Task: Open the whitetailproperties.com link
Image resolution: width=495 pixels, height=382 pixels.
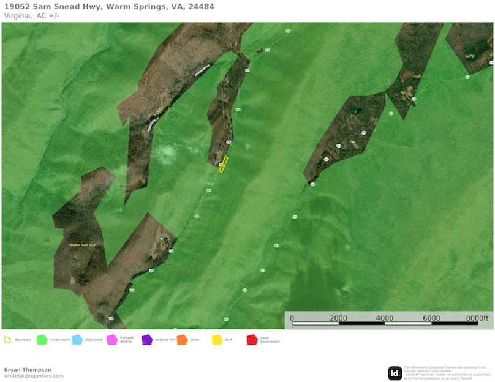Action: coord(34,376)
